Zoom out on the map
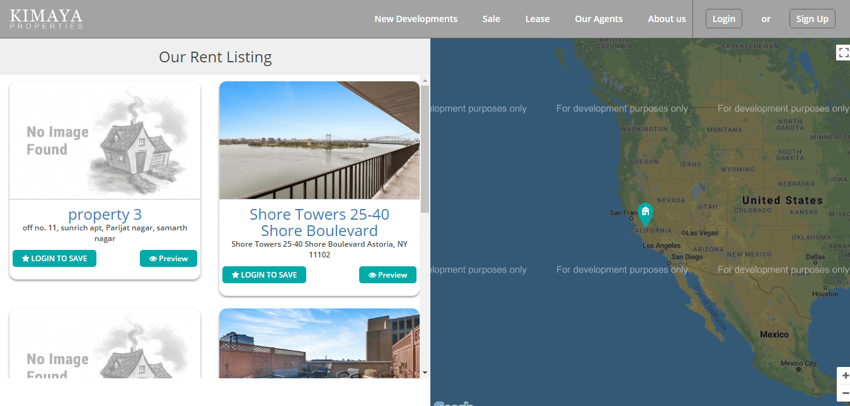850x406 pixels. (x=845, y=393)
